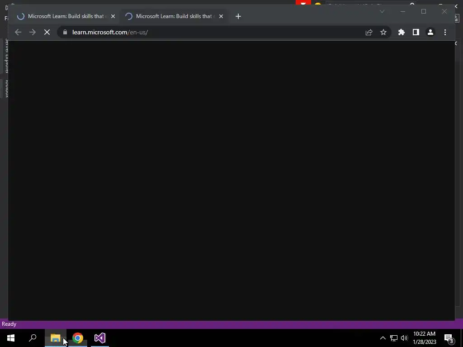Open a new Chrome tab
The image size is (463, 347).
point(238,16)
